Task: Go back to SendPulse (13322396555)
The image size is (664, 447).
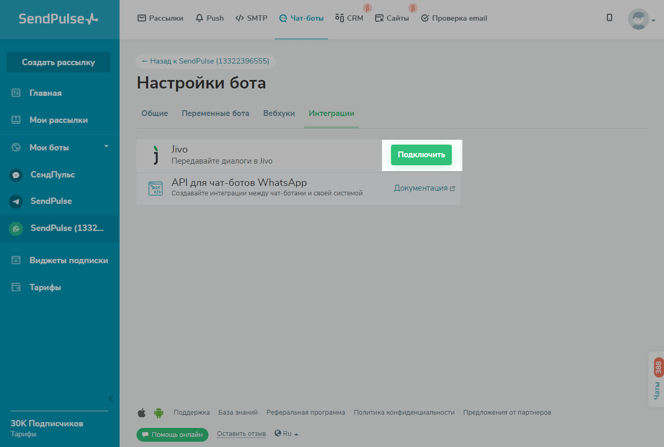Action: (x=205, y=61)
